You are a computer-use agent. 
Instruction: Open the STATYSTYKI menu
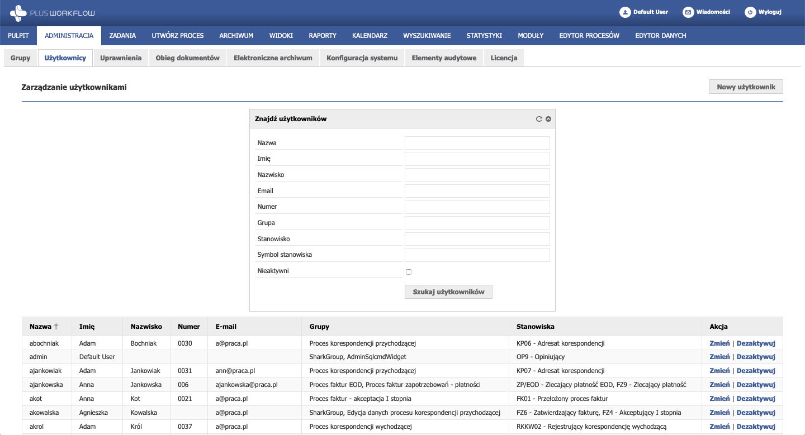click(x=484, y=35)
